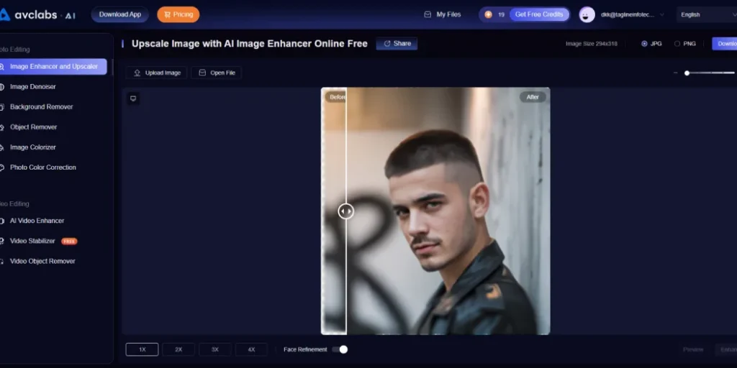
Task: Click the Object Remover sidebar icon
Action: tap(2, 127)
